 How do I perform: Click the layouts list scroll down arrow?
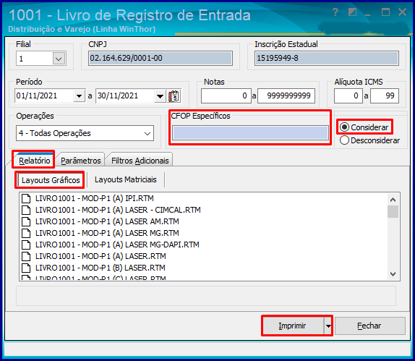point(393,274)
